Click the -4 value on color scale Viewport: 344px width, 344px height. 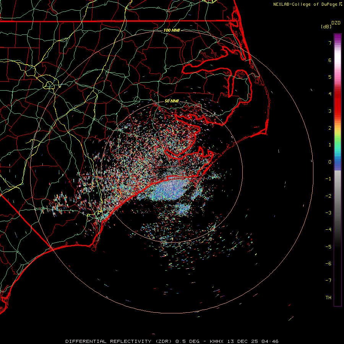point(328,230)
